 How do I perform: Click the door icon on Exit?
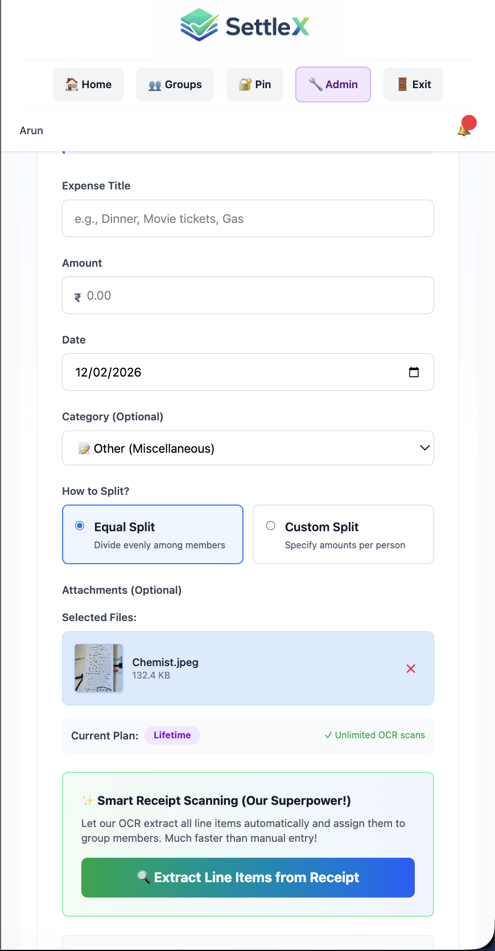pyautogui.click(x=402, y=85)
